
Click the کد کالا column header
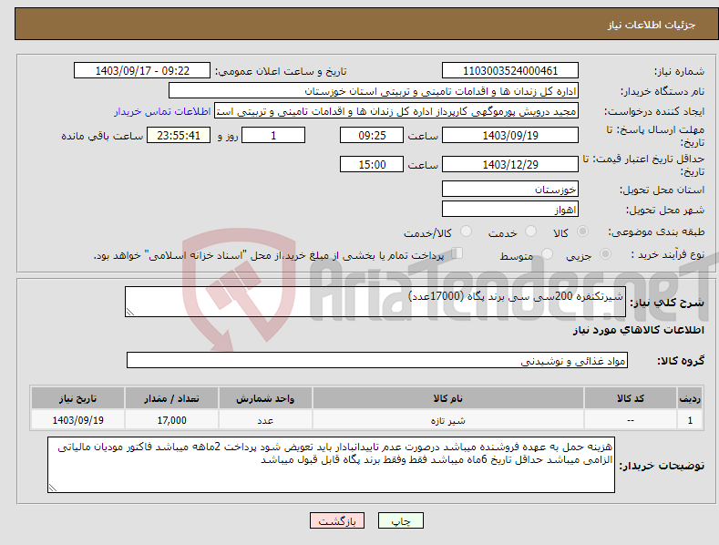click(x=631, y=398)
